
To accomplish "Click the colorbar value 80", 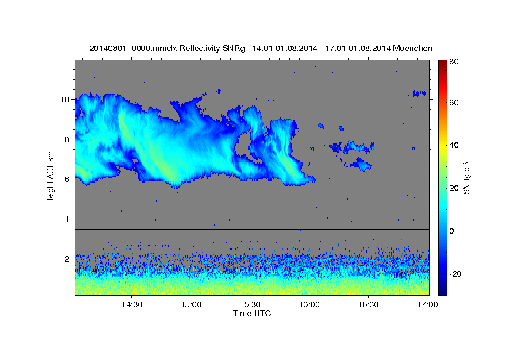I will coord(454,62).
